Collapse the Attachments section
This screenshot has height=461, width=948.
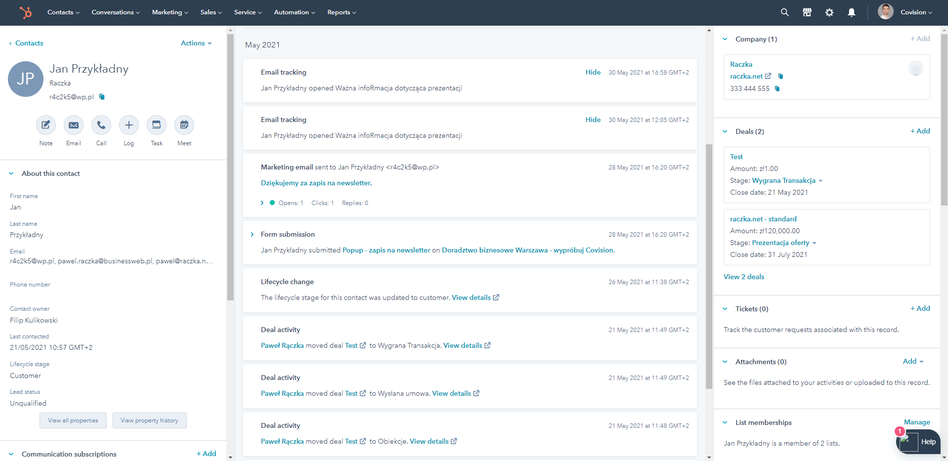click(x=725, y=362)
